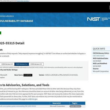Select the CVSS Version 2.0 tab

tap(36, 64)
